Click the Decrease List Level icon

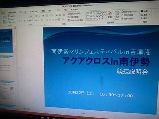[x=57, y=15]
